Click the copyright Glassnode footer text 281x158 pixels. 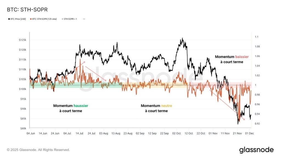38,150
